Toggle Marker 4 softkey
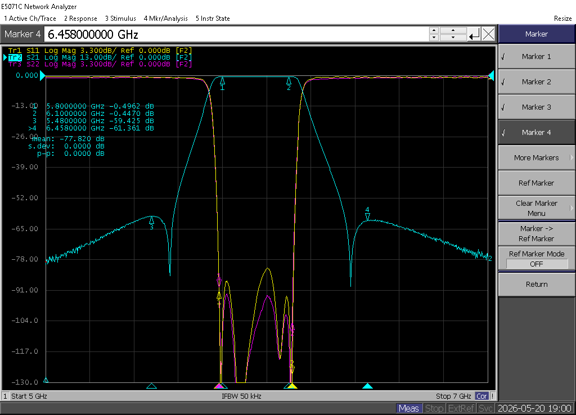 pyautogui.click(x=536, y=133)
